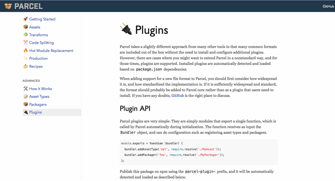
Task: Go to the Production page
Action: tap(39, 58)
